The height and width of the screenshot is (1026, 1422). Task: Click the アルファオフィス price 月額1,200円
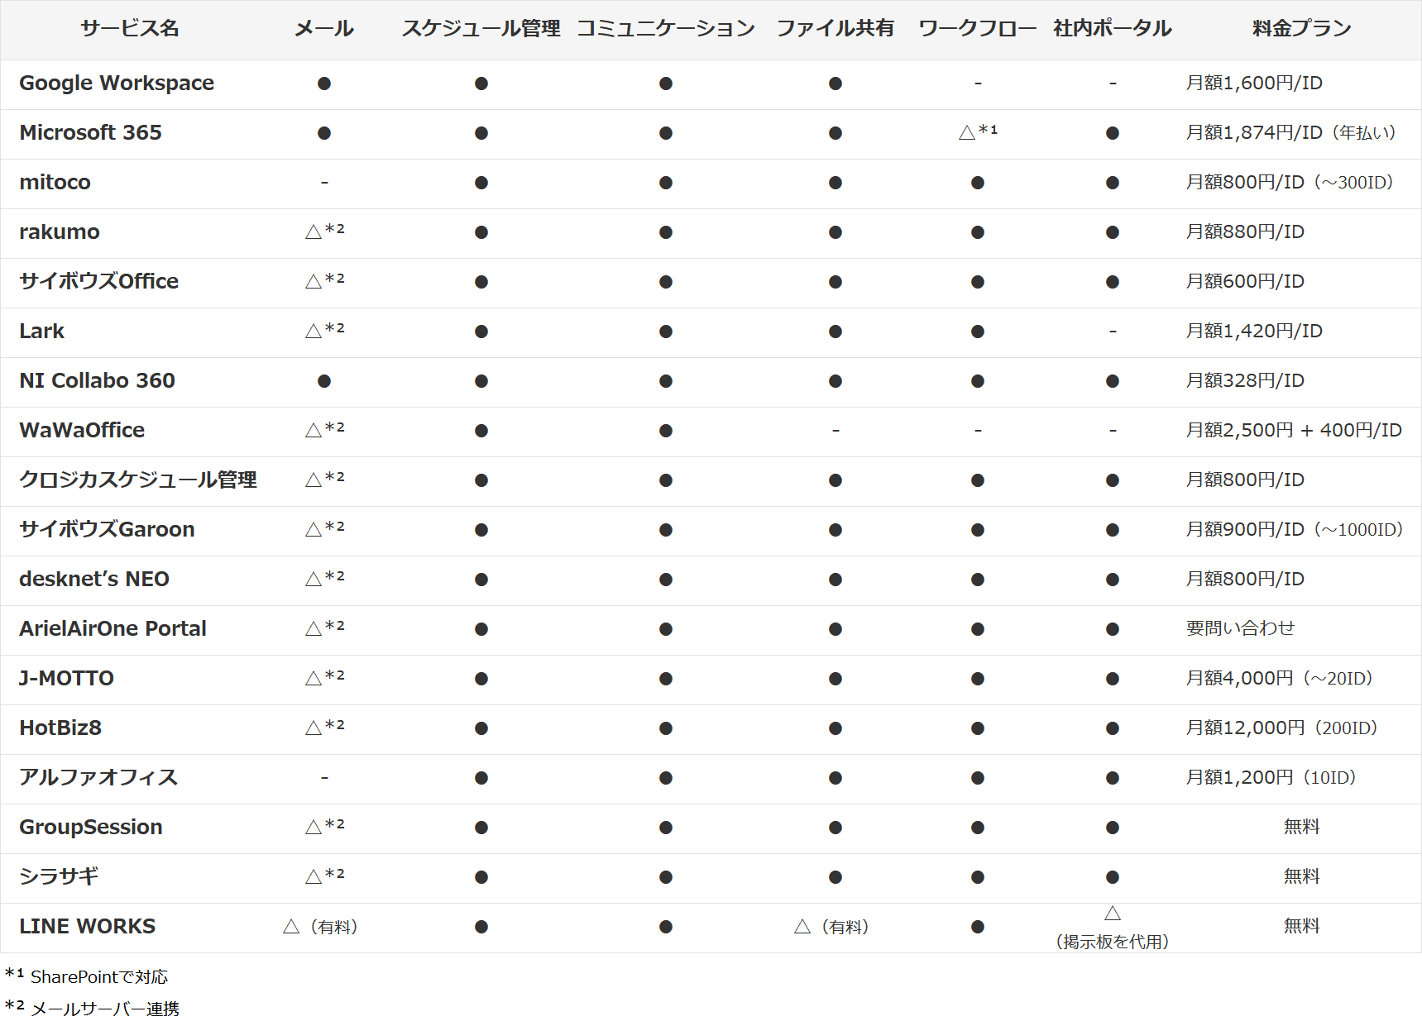[x=1239, y=778]
